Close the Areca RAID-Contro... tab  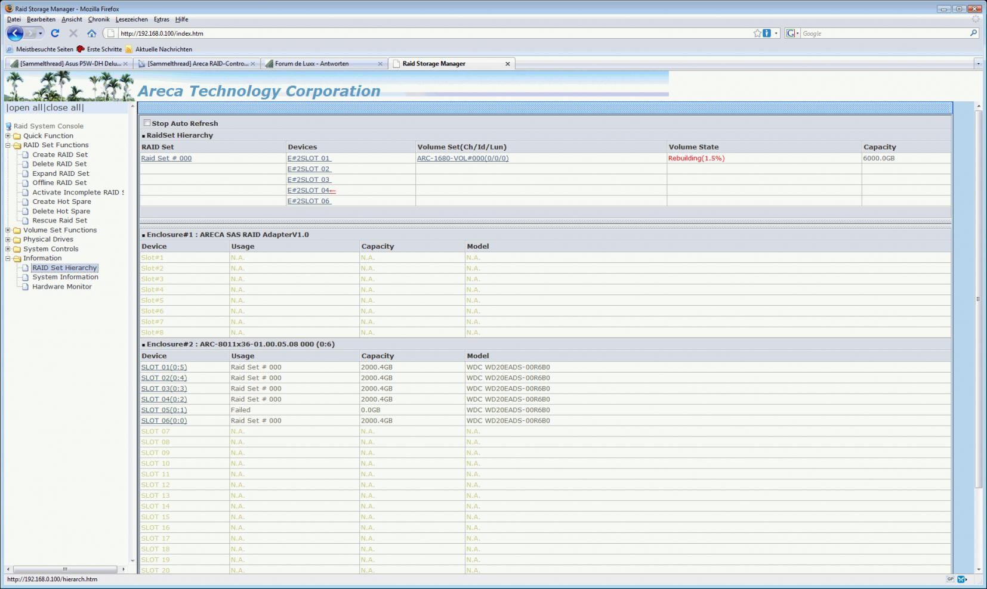pos(253,64)
